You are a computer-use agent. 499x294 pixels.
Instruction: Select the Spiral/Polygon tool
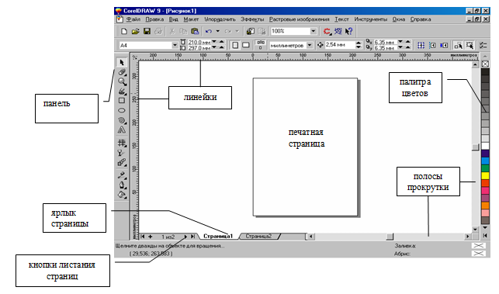(122, 120)
